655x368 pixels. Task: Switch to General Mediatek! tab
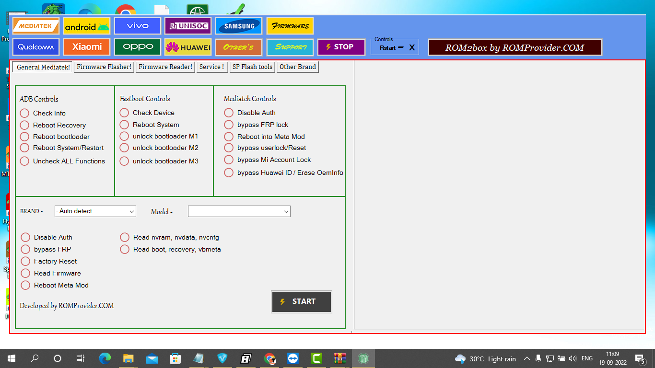(43, 67)
